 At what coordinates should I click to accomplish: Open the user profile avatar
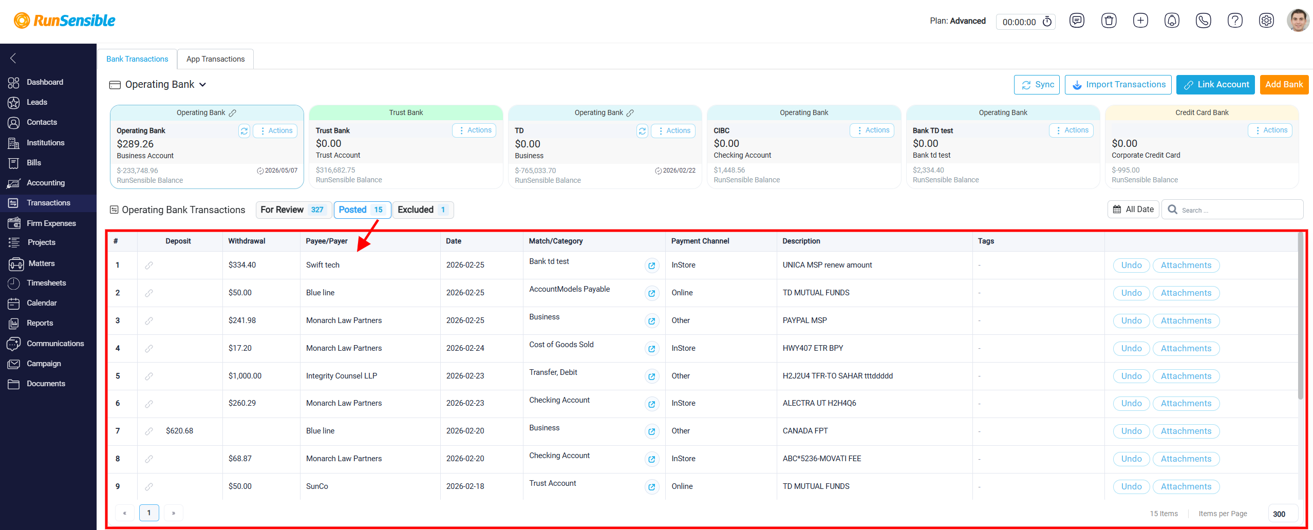click(1298, 21)
